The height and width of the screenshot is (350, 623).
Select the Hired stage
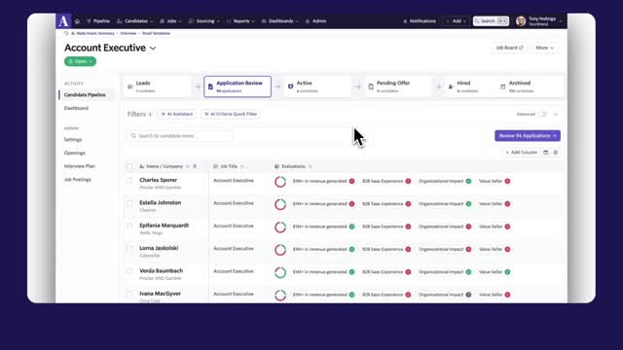point(468,87)
